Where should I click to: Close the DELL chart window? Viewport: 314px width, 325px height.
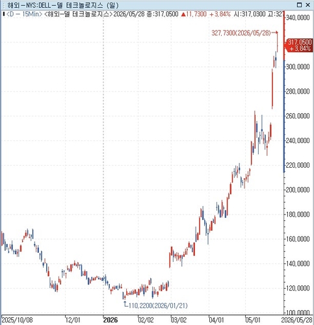(308, 5)
